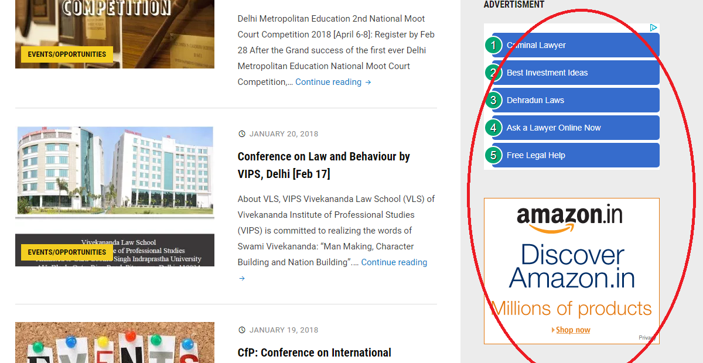Open the CfP Conference on International post title
The height and width of the screenshot is (363, 703).
[314, 352]
